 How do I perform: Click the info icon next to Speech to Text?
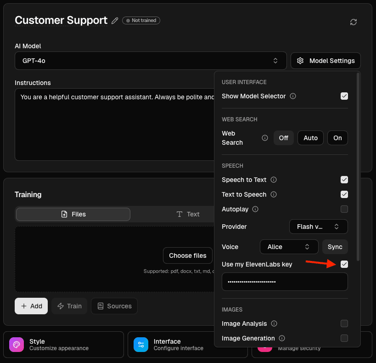point(274,180)
